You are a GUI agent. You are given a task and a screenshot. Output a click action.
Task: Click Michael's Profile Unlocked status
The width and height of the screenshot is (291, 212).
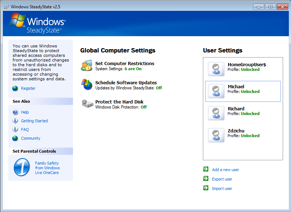point(250,92)
